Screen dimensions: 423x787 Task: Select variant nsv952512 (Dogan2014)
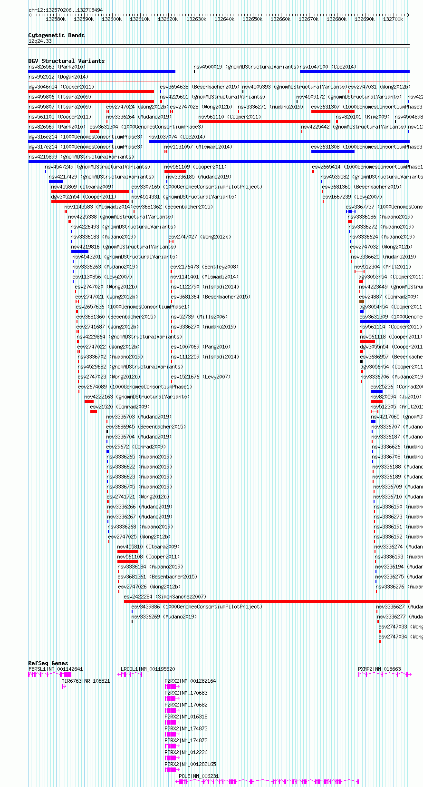coord(58,77)
